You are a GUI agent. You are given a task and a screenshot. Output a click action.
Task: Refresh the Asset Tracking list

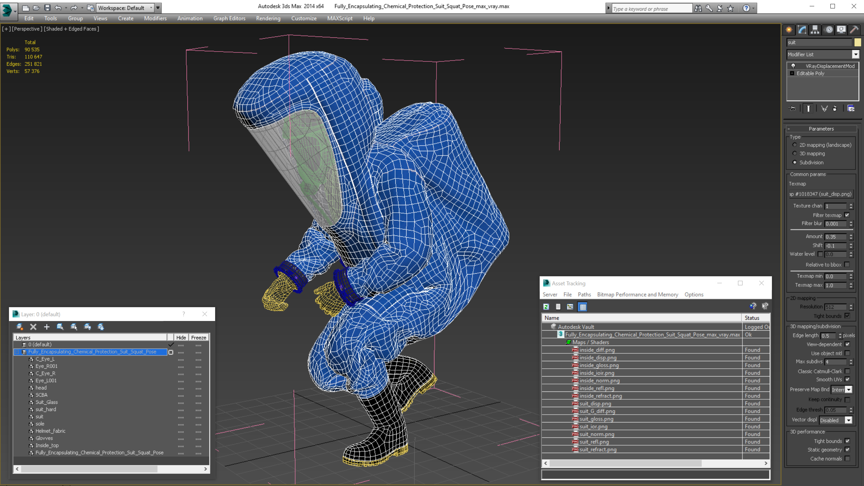click(x=546, y=307)
